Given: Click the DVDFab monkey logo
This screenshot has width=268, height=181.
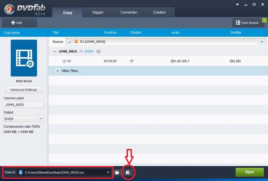Looking at the screenshot, I should (x=10, y=10).
